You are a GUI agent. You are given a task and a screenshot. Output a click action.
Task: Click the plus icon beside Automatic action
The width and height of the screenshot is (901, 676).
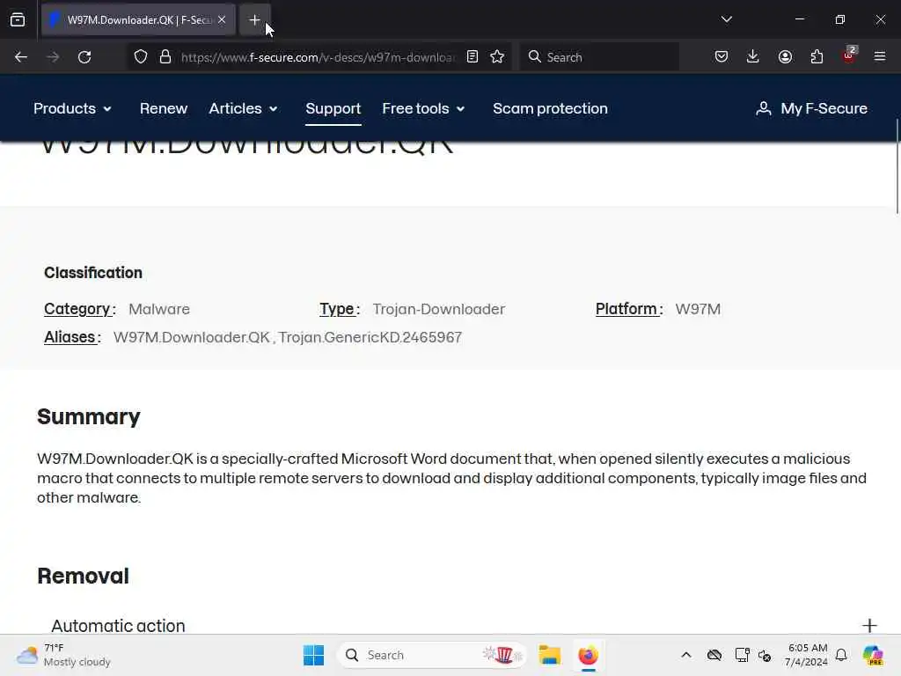(x=870, y=626)
